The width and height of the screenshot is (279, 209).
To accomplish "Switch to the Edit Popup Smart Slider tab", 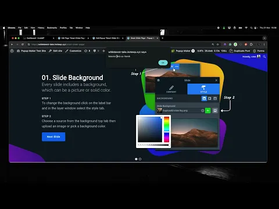I will [108, 38].
